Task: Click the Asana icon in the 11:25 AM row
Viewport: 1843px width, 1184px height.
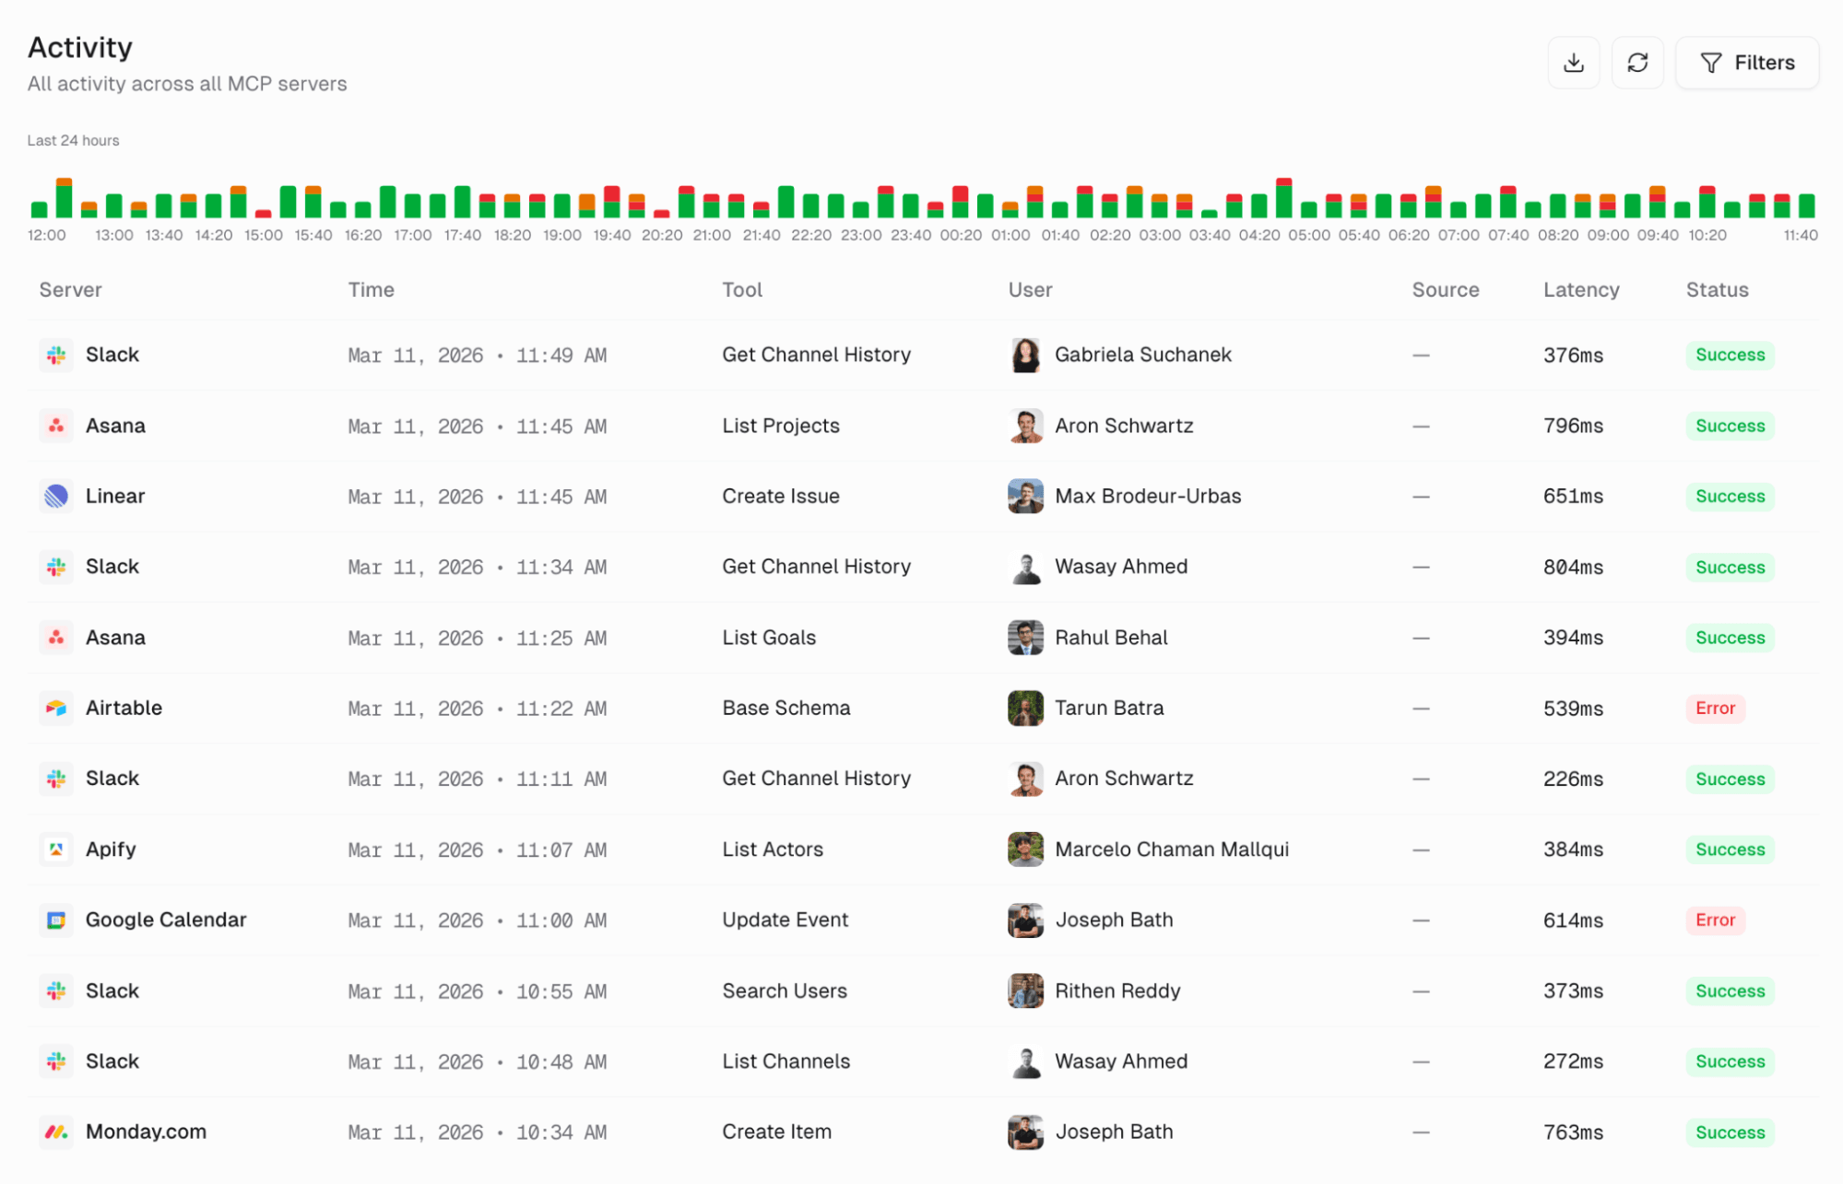Action: (x=56, y=638)
